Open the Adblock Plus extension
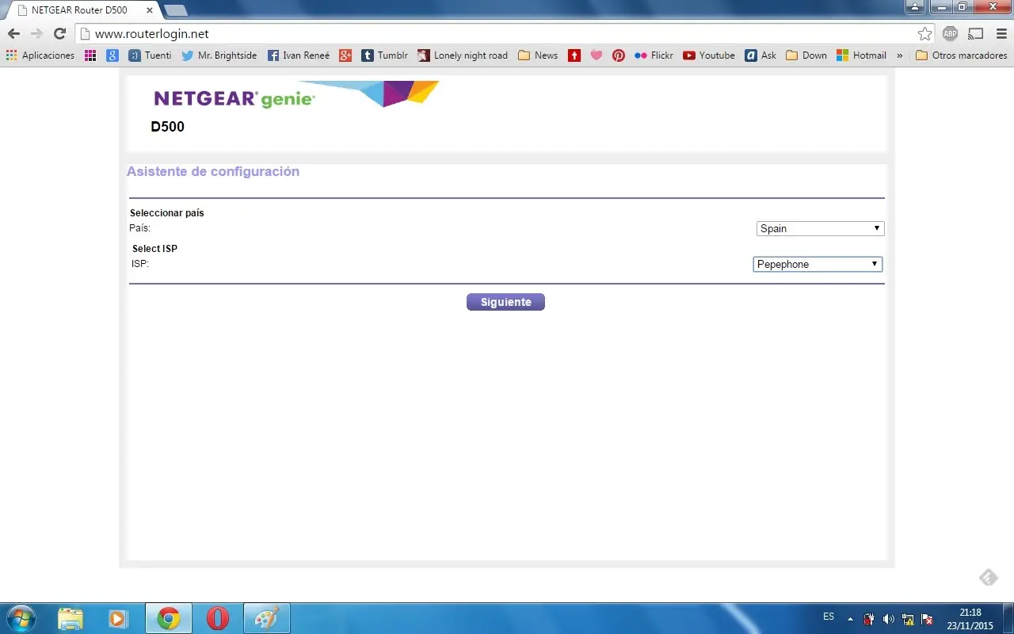This screenshot has height=634, width=1014. pos(950,34)
